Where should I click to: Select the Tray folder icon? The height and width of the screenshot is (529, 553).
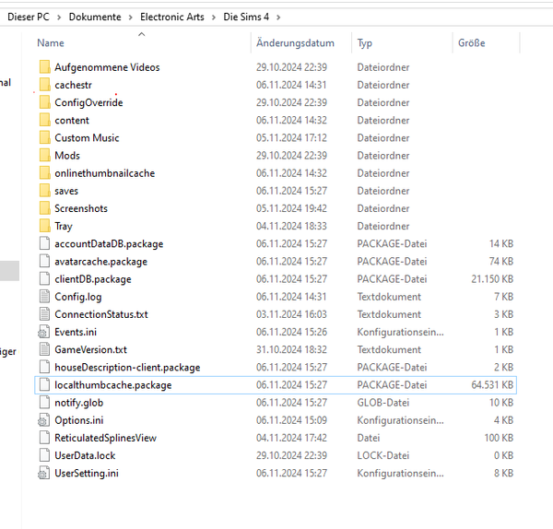pyautogui.click(x=45, y=226)
